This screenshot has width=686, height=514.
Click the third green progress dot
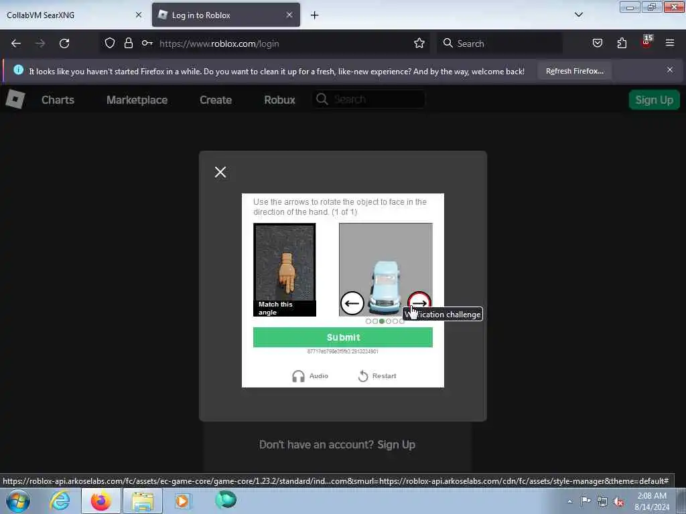[x=382, y=321]
